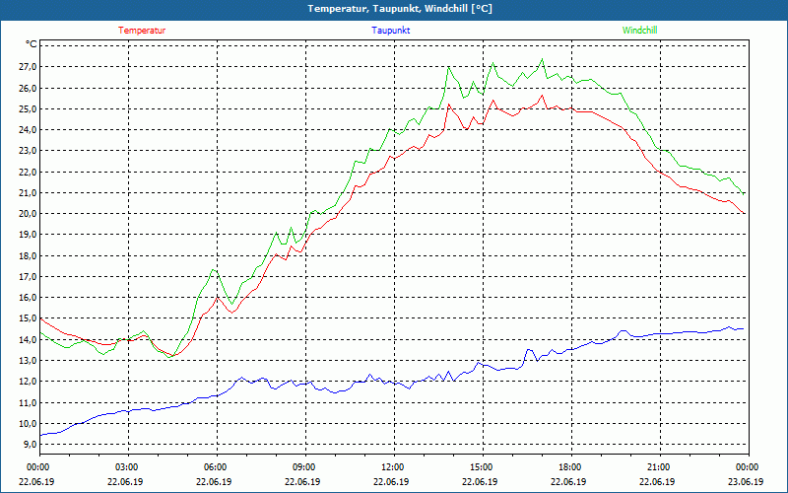Click the 10,0 y-axis value
This screenshot has width=788, height=493.
29,424
